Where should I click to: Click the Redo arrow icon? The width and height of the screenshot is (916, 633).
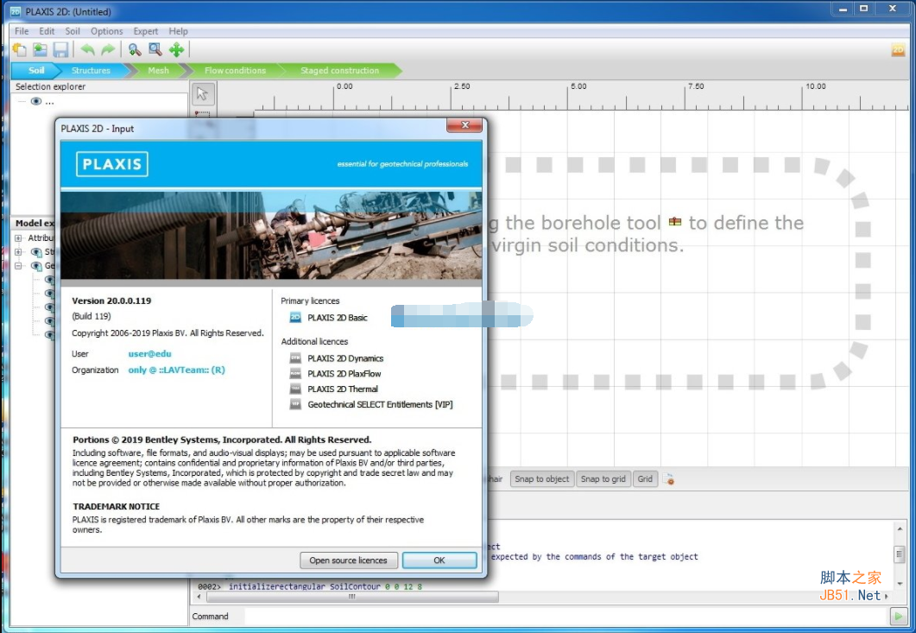click(108, 50)
